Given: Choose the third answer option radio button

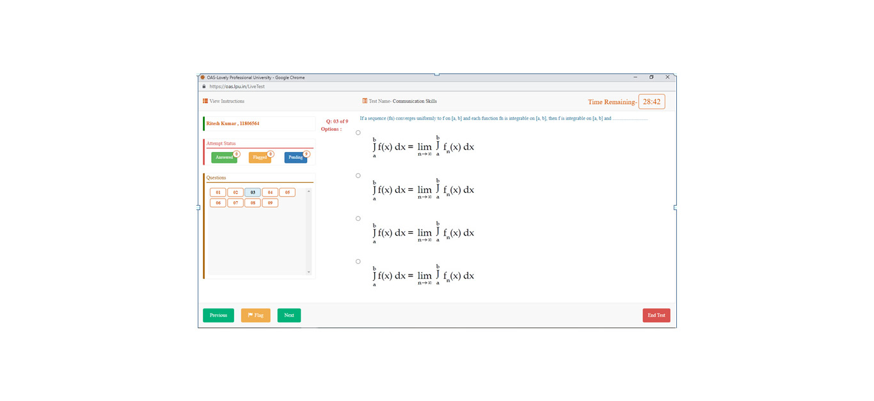Looking at the screenshot, I should [x=358, y=218].
